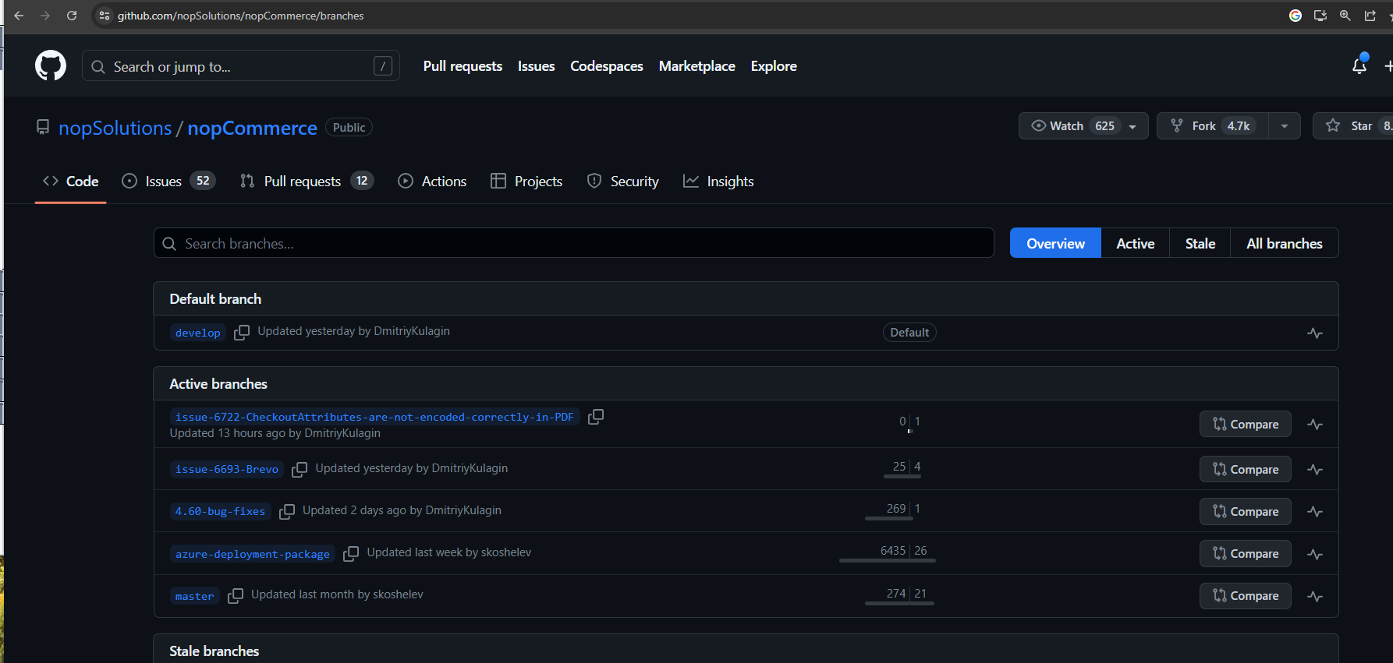Switch to Stale branches filter

point(1200,244)
